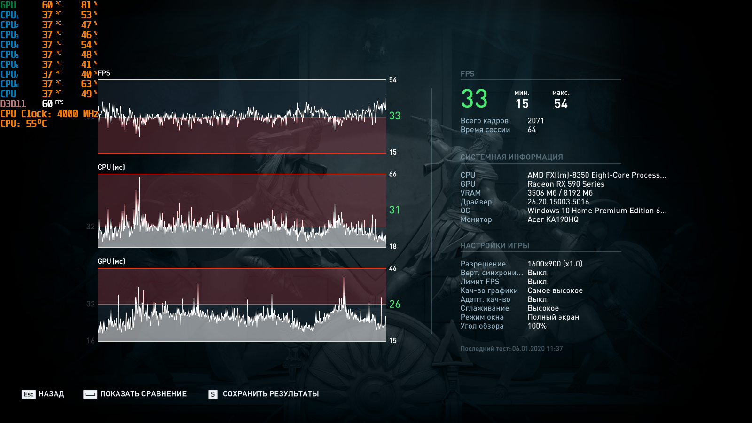This screenshot has height=423, width=752.
Task: Select resolution value "1600x900 (x1.0)"
Action: [555, 264]
